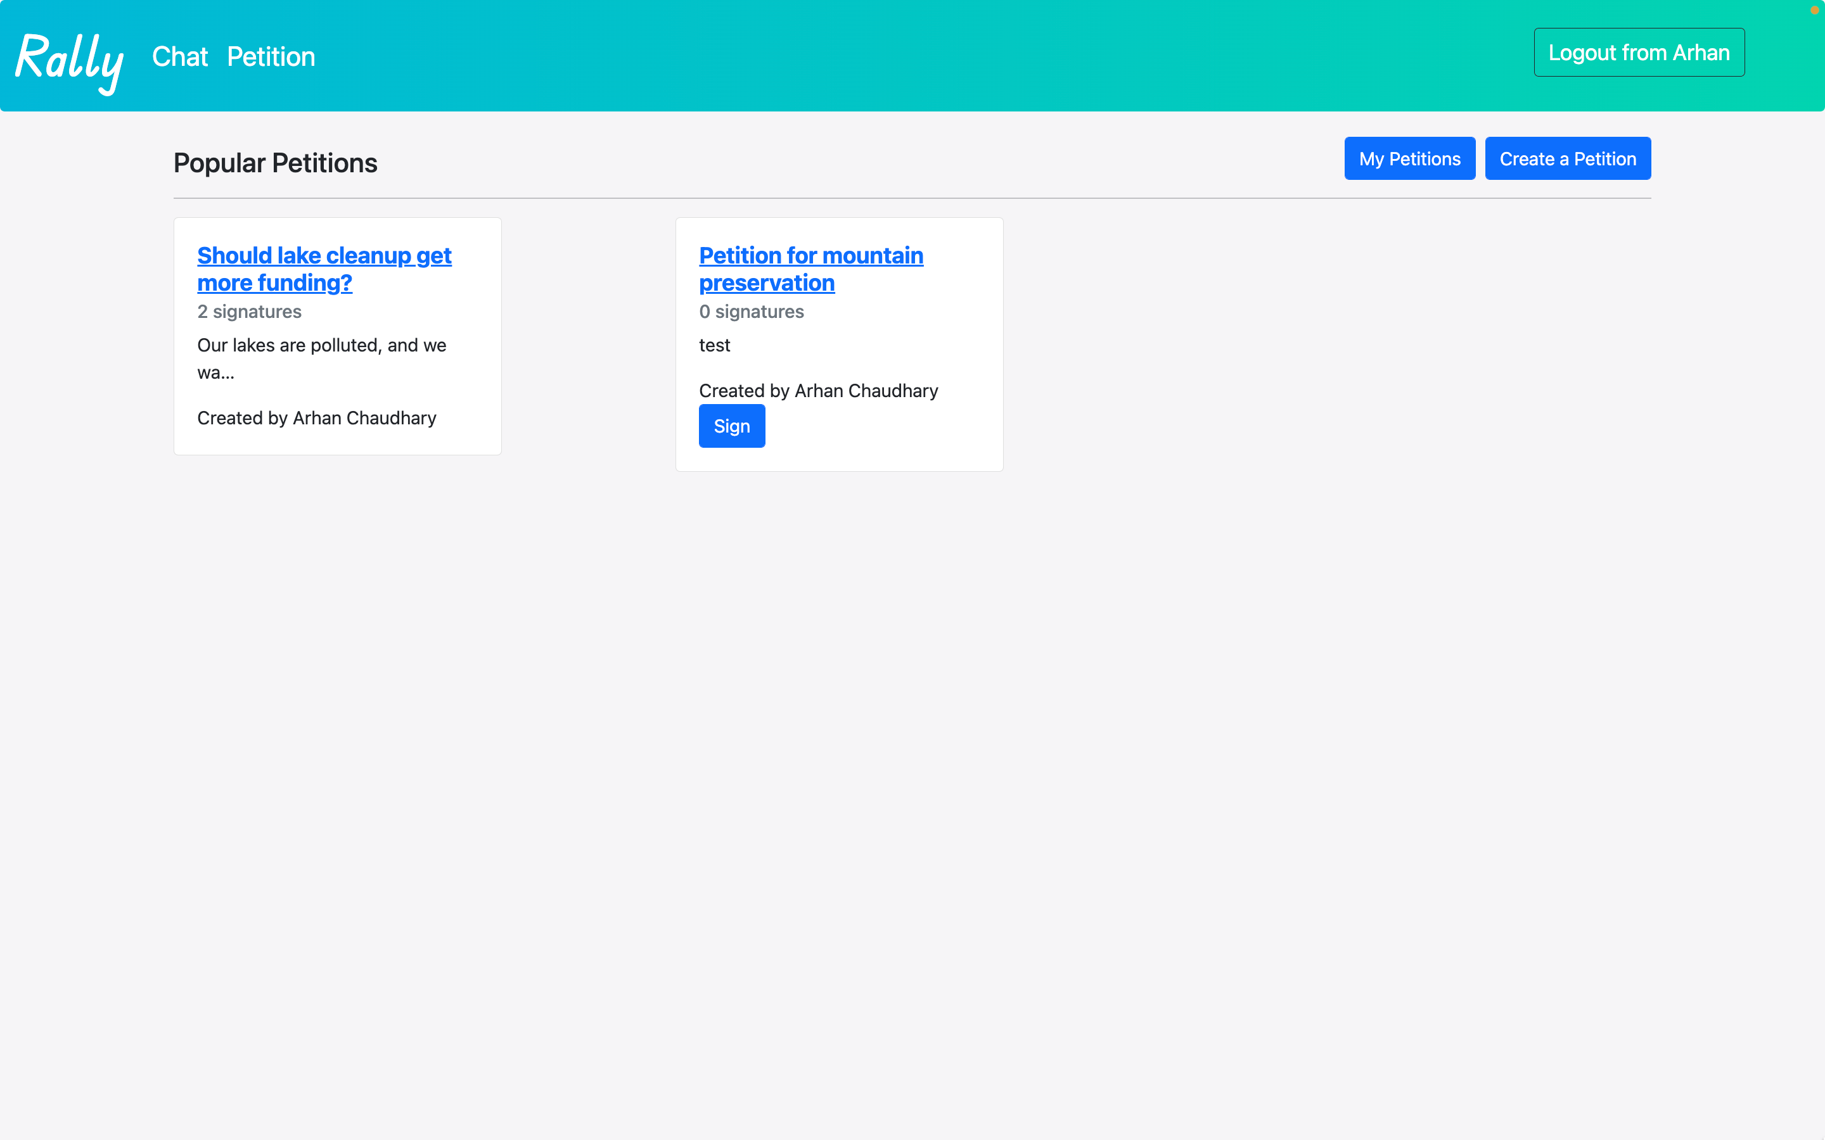Click "Created by" text in lake cleanup card

317,418
